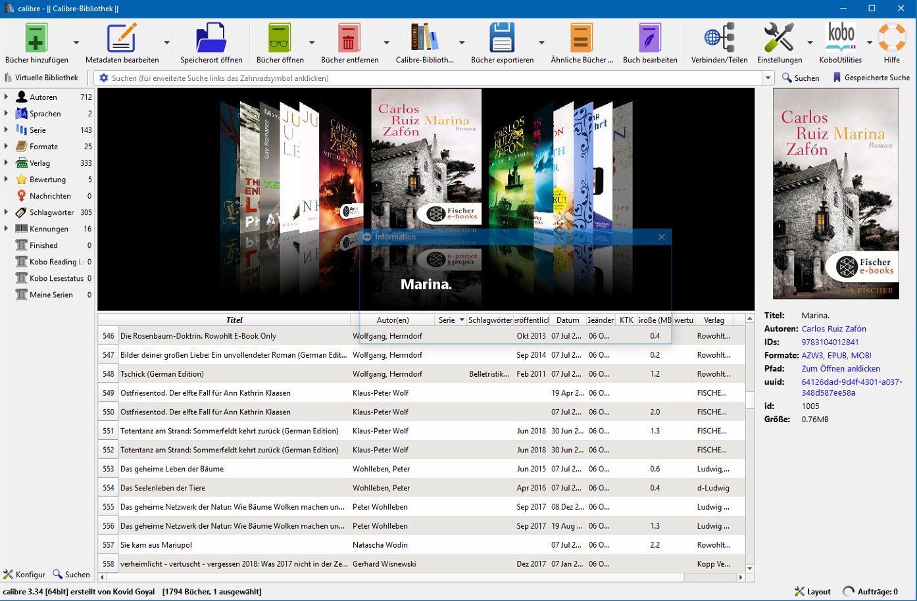Click ISBN link 9783104012841
Viewport: 917px width, 601px height.
point(830,342)
